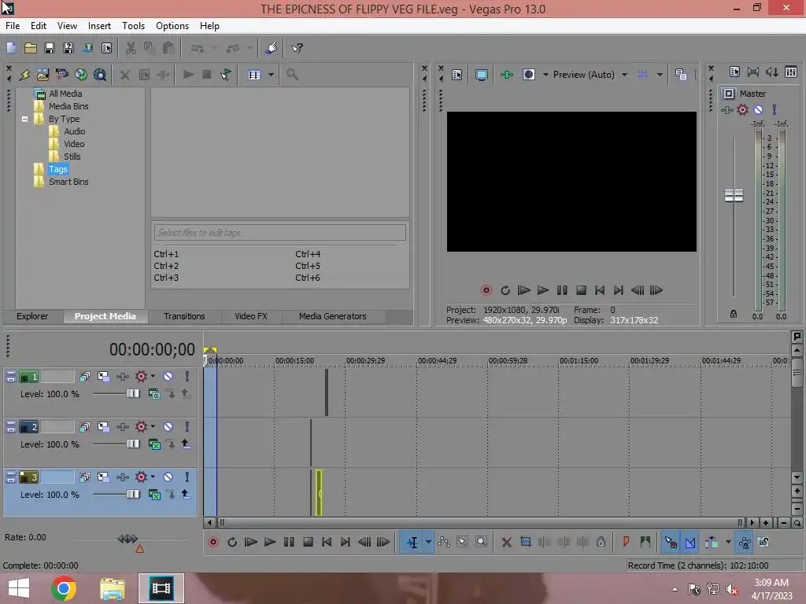Open the overlays grid dropdown arrow in preview

(x=660, y=75)
